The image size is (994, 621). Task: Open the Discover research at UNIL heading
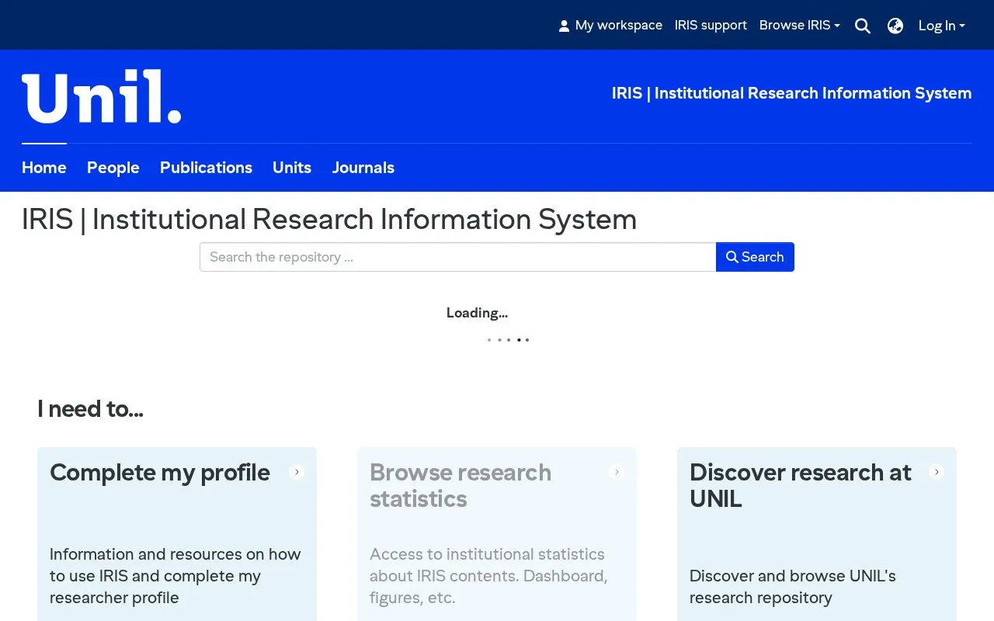(x=801, y=486)
